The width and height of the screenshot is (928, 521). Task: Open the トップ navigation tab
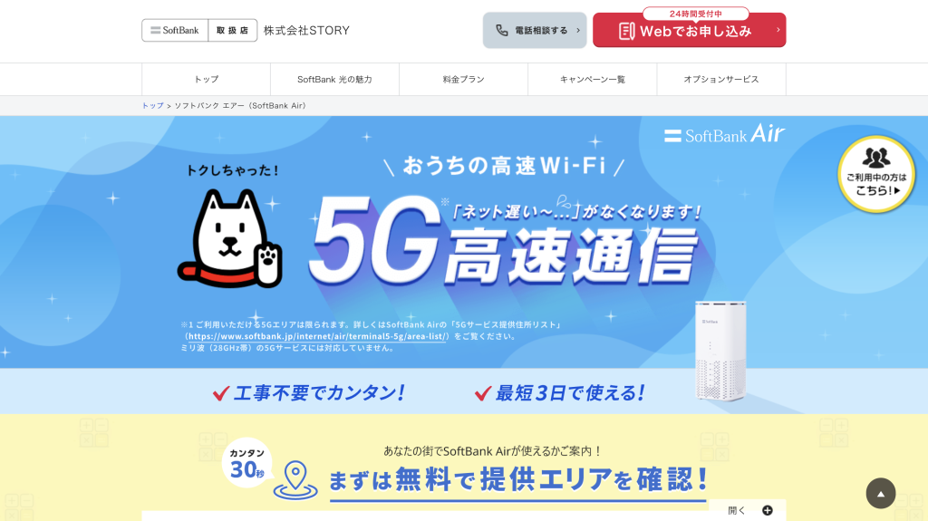(206, 80)
